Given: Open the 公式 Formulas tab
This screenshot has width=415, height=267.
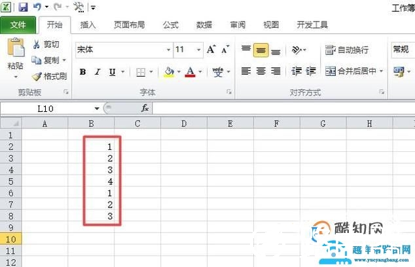Looking at the screenshot, I should point(171,25).
